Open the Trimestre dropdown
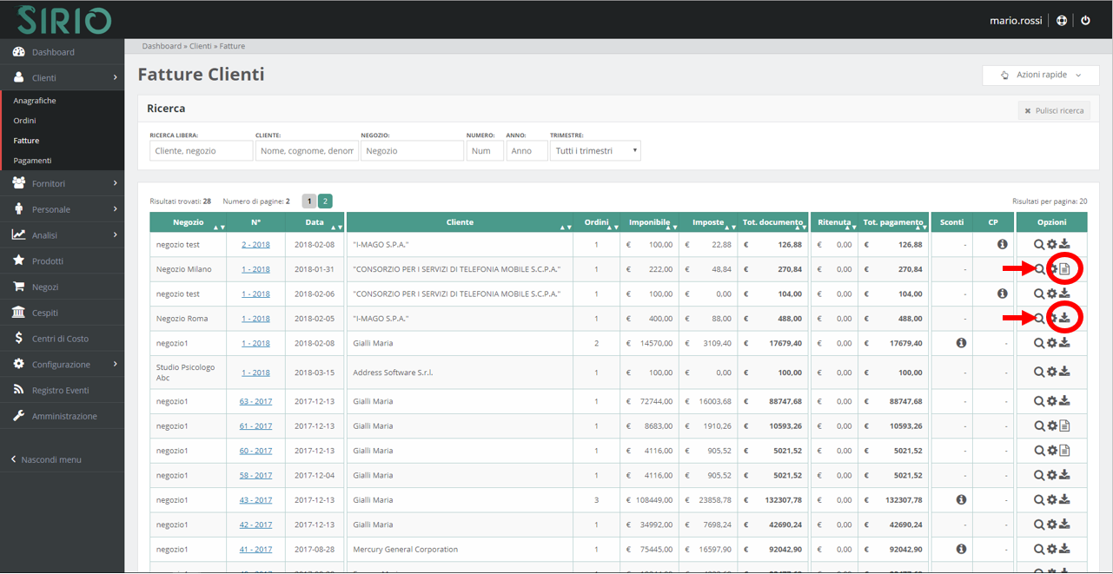This screenshot has height=574, width=1113. click(x=595, y=151)
